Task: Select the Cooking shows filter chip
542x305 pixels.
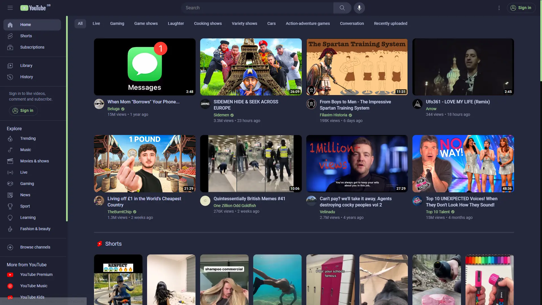Action: (x=208, y=23)
